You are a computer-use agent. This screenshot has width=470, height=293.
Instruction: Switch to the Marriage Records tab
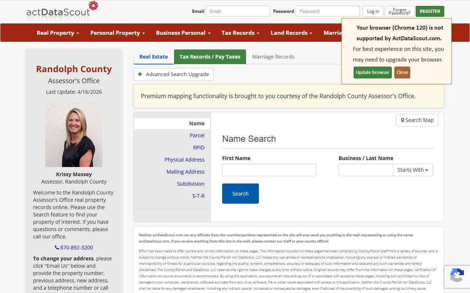[273, 57]
